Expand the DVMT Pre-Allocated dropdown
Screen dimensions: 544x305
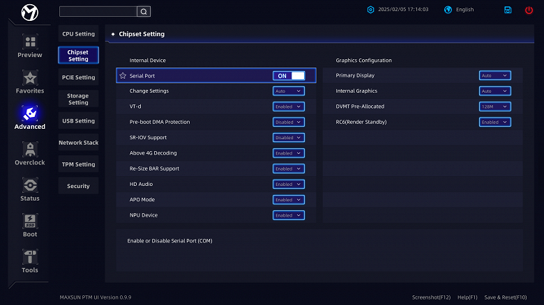(x=494, y=107)
